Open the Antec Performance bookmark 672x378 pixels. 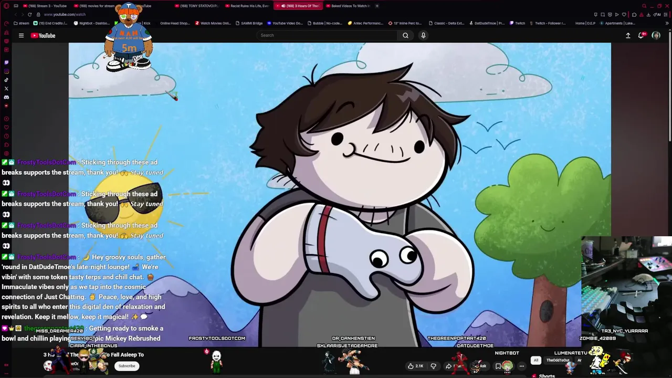click(x=366, y=23)
